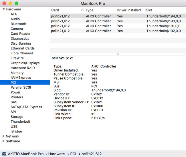Image resolution: width=186 pixels, height=157 pixels.
Task: Select USB in the hardware list
Action: click(14, 126)
